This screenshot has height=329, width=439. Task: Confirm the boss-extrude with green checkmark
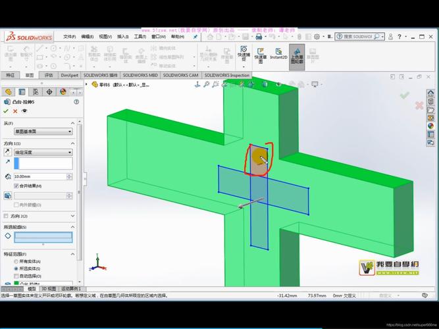[x=6, y=111]
